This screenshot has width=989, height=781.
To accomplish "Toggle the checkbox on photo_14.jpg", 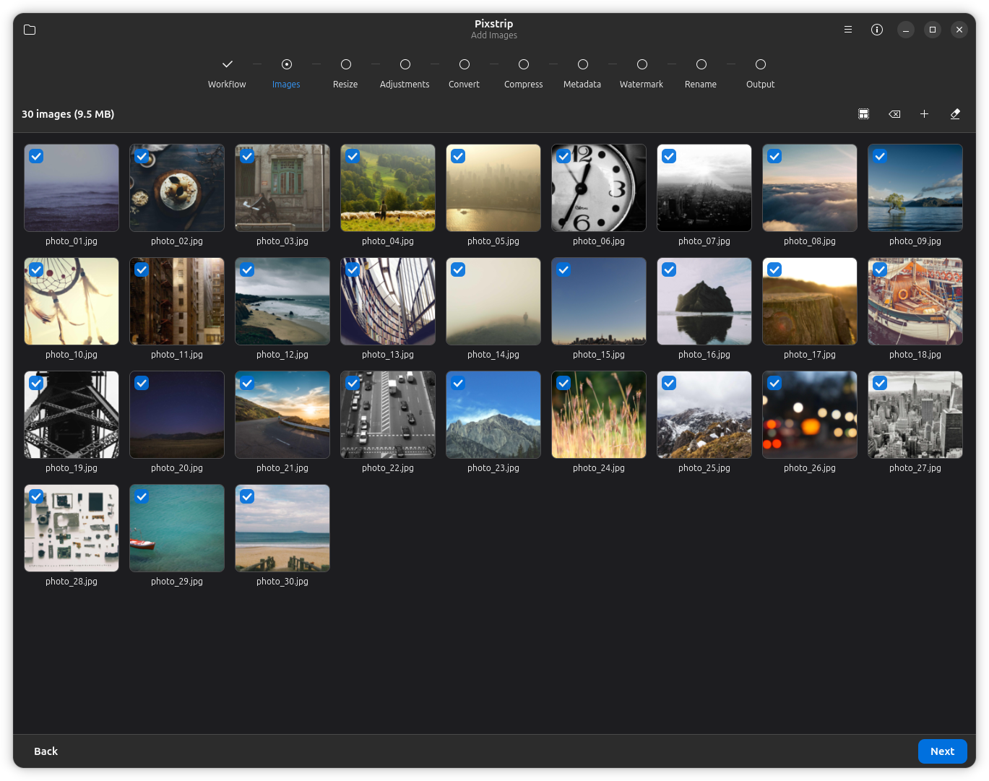I will coord(458,269).
